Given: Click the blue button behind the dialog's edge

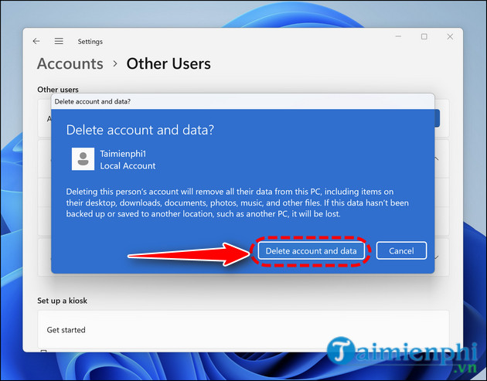Looking at the screenshot, I should 438,118.
